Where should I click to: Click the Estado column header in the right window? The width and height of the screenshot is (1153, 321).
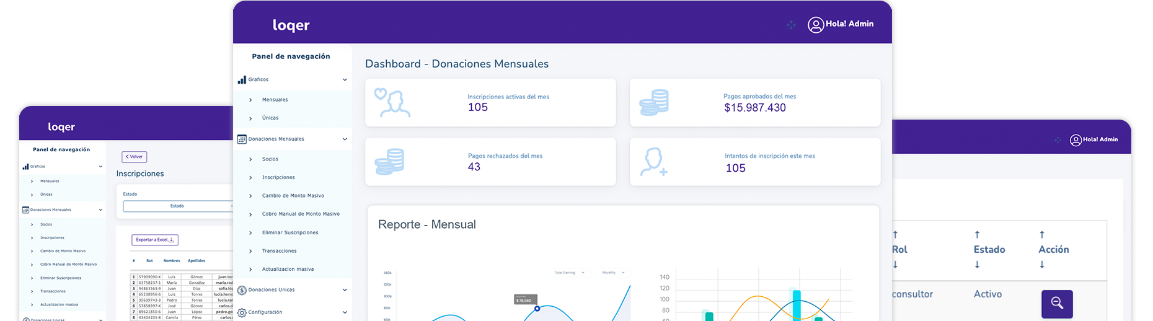989,250
